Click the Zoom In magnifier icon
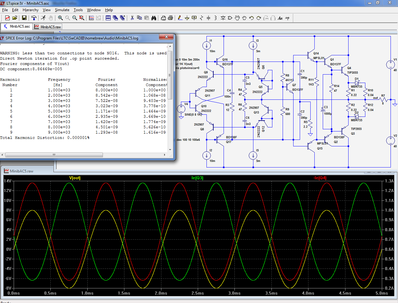The image size is (398, 303). [x=60, y=18]
